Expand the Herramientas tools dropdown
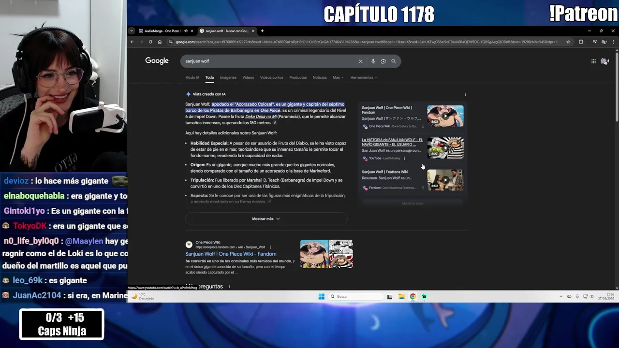This screenshot has height=348, width=619. (x=364, y=77)
